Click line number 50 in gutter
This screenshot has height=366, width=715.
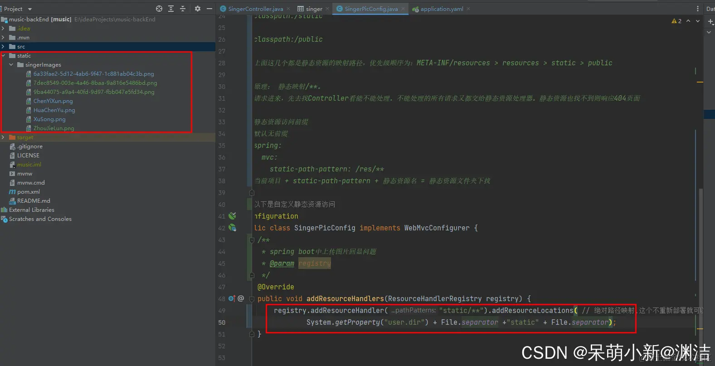click(222, 322)
